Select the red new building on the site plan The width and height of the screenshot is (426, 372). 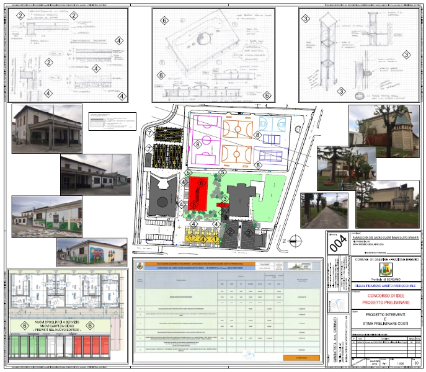pyautogui.click(x=198, y=193)
